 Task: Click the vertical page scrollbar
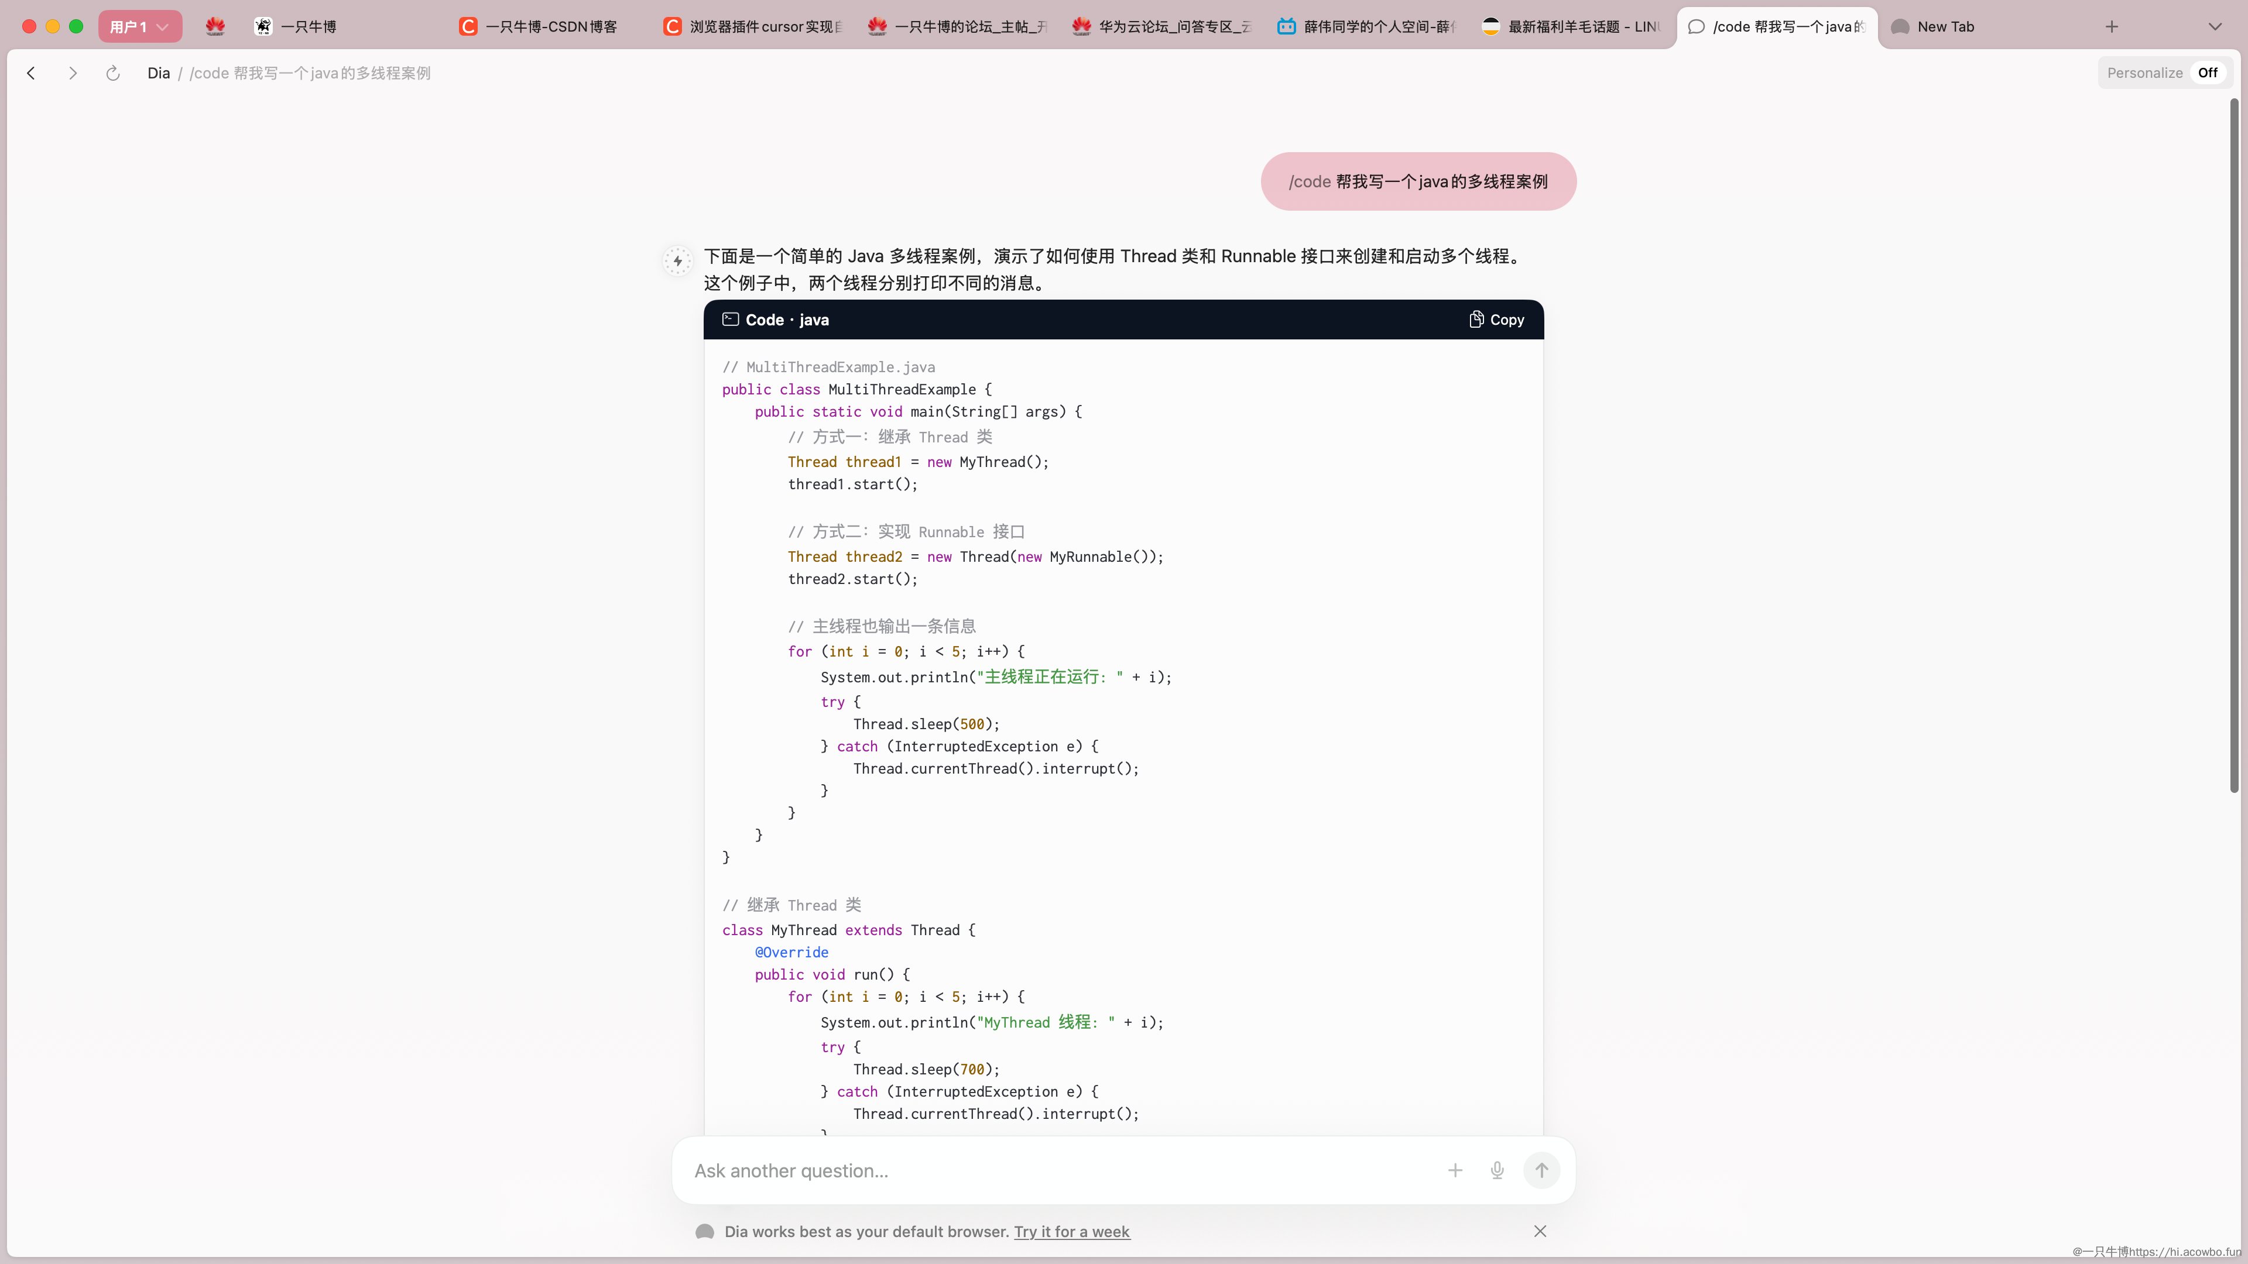point(2234,445)
